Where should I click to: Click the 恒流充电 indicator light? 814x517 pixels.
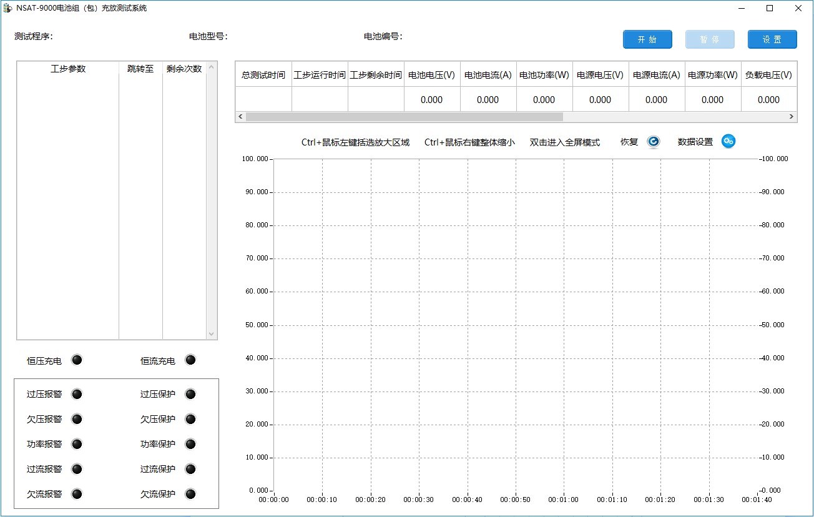coord(190,360)
